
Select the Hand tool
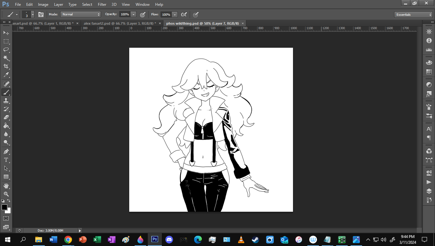(6, 186)
